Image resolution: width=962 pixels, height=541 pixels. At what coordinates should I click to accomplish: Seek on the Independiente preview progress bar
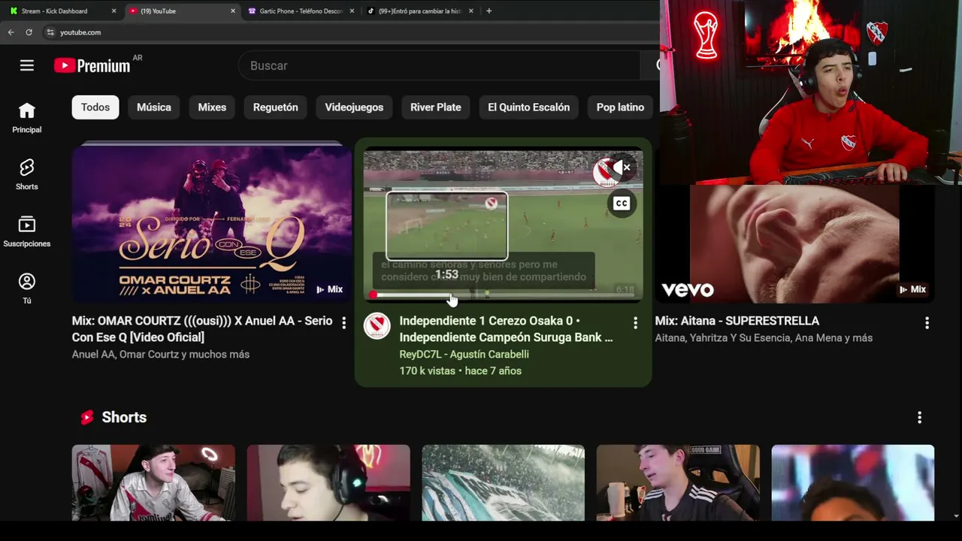[504, 295]
